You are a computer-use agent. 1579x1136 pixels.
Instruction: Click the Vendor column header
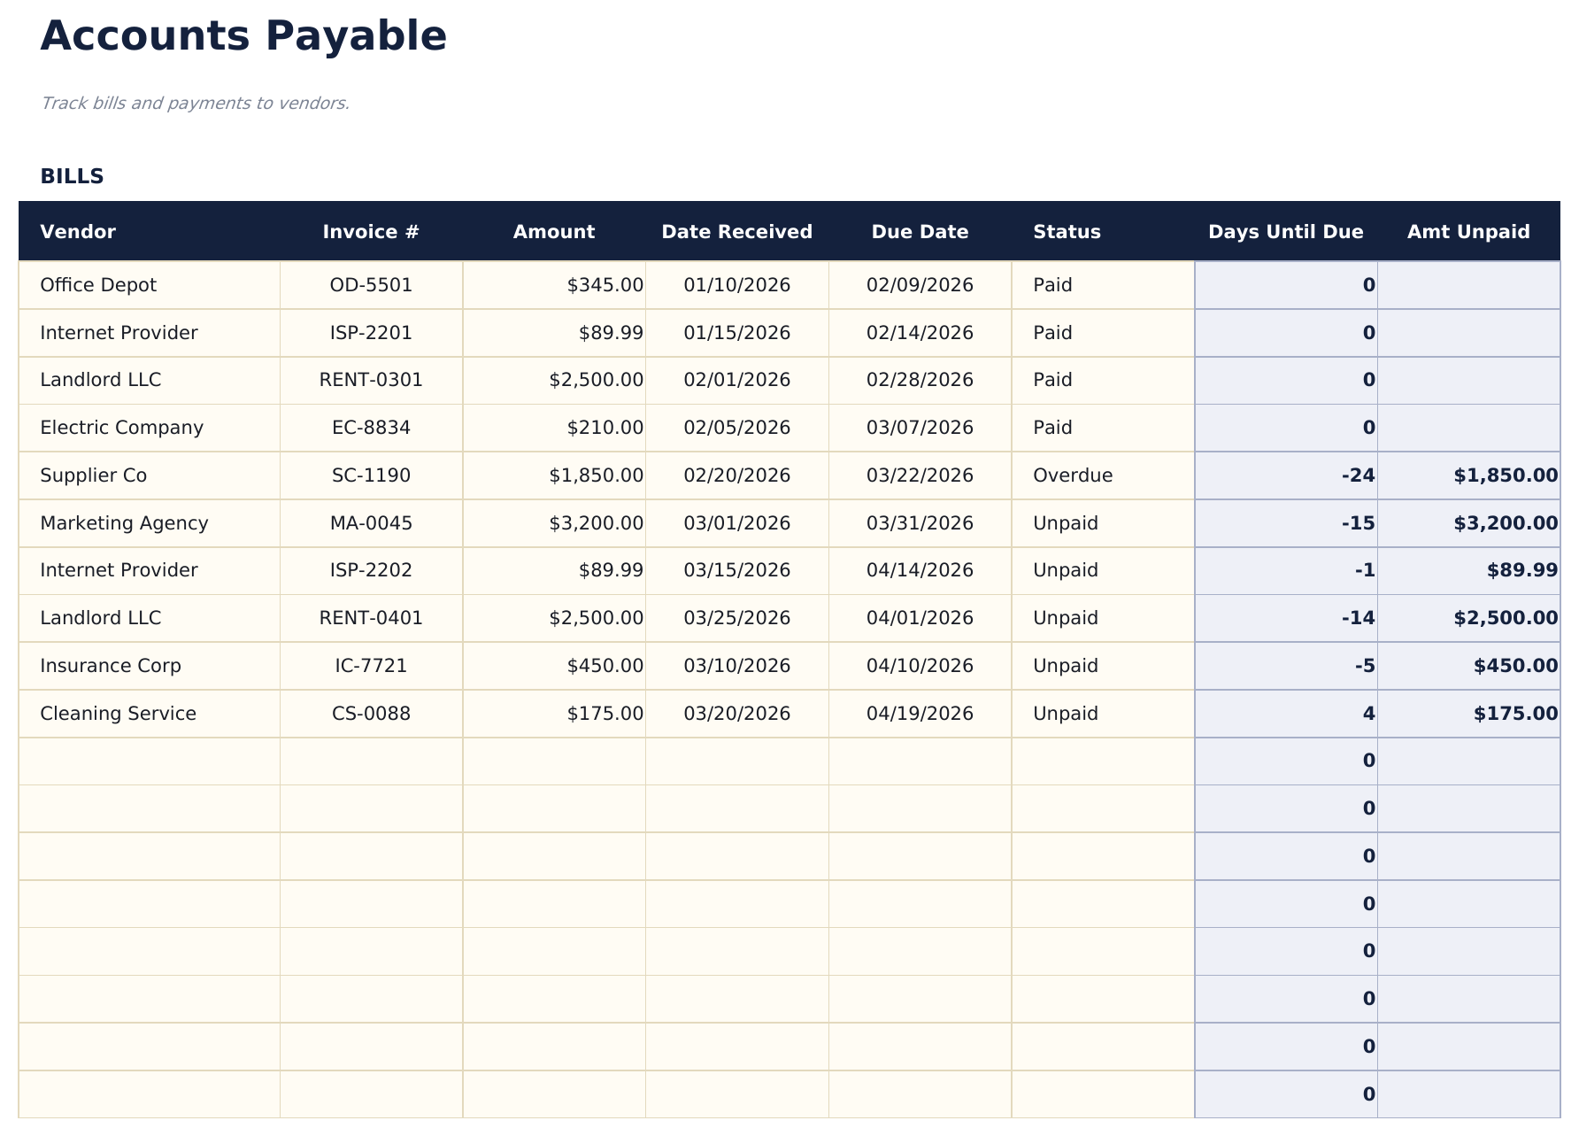pyautogui.click(x=78, y=231)
